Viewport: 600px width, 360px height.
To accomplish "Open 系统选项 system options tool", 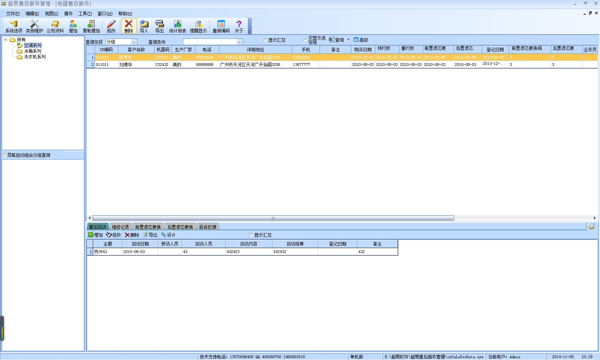I will pos(14,26).
